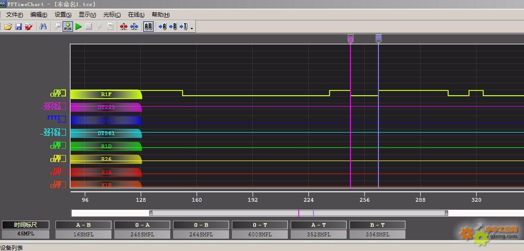Click the A - B interval header
Screen dimensions: 524x251
83,225
